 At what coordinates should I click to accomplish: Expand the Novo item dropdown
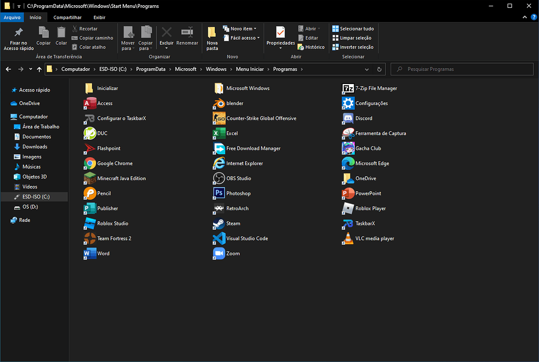(243, 29)
